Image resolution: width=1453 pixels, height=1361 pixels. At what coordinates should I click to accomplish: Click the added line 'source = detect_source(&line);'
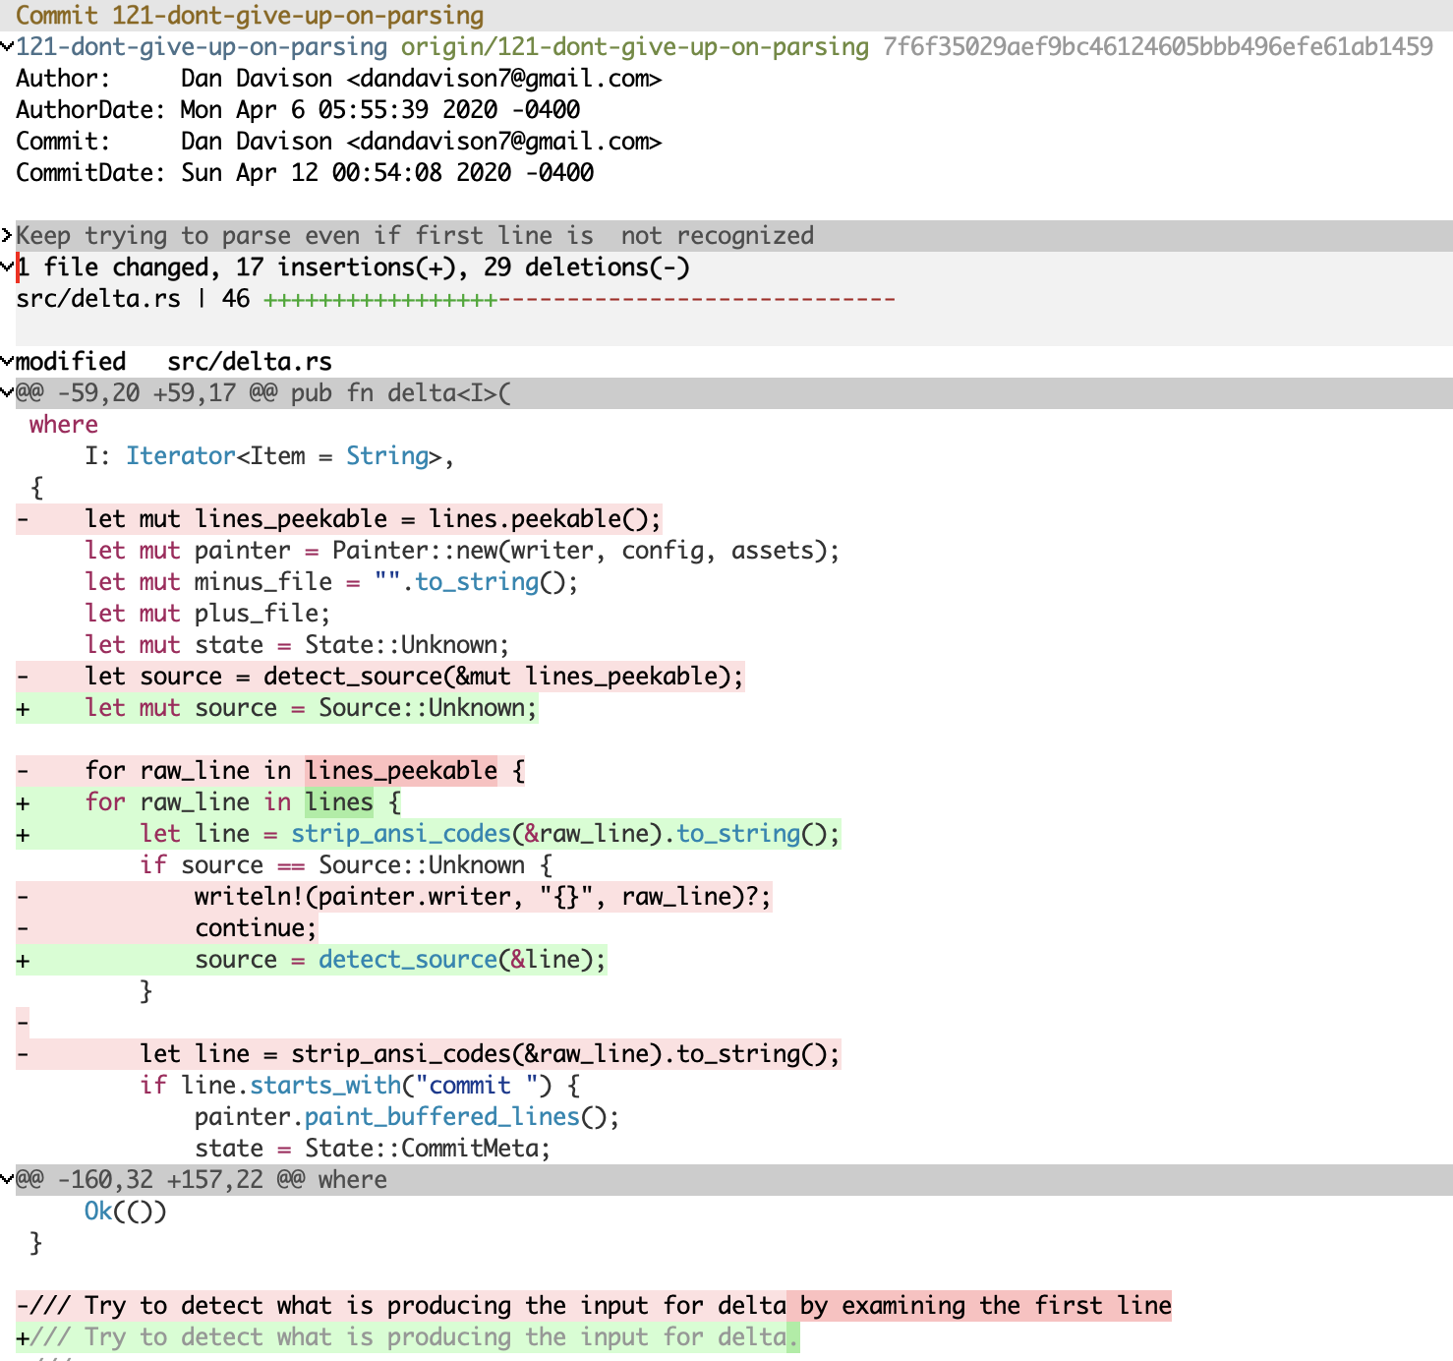[312, 959]
